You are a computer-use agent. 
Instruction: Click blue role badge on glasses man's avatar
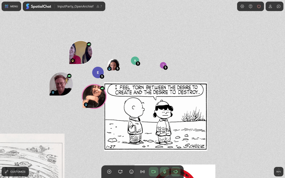click(x=53, y=92)
